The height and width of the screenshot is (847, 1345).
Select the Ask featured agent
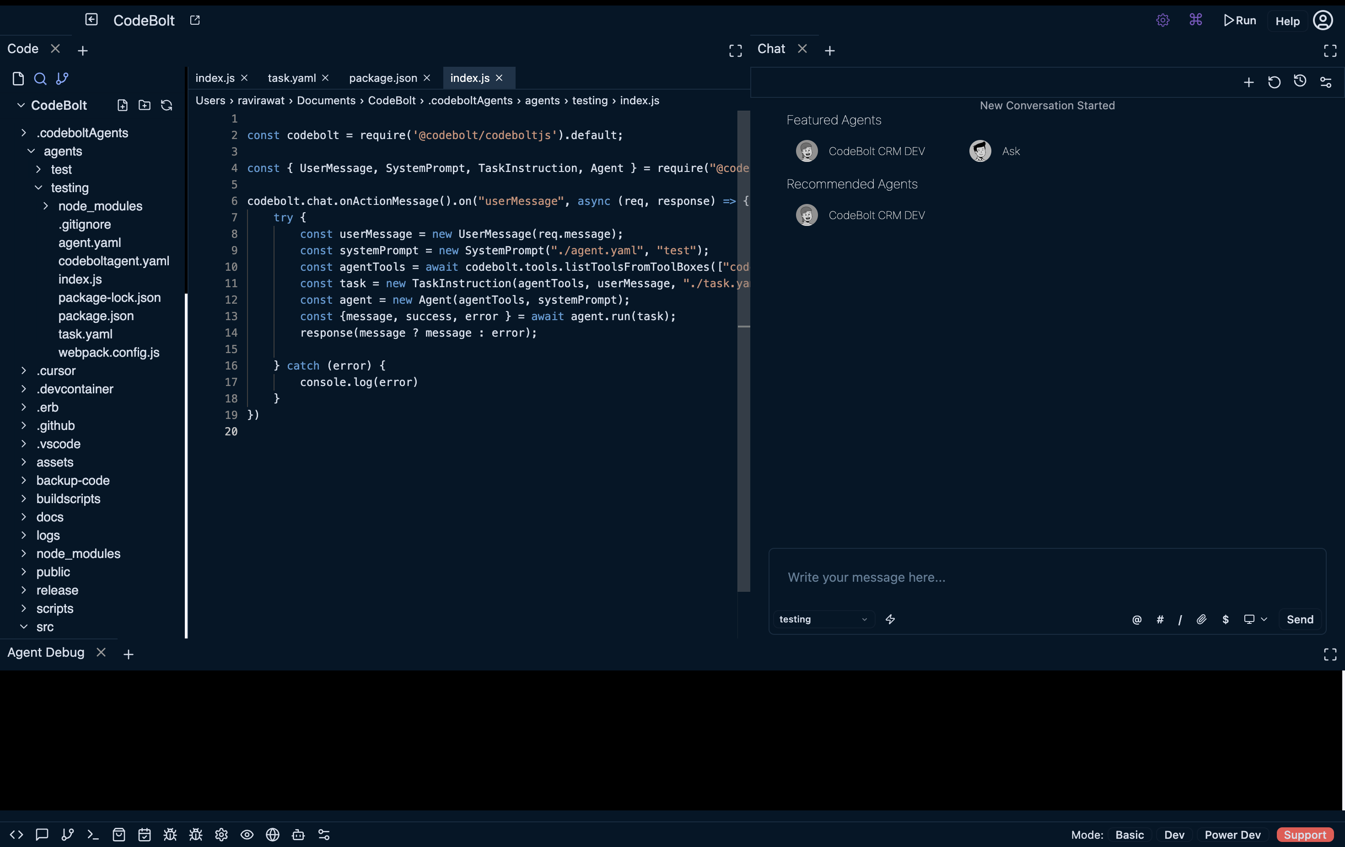click(995, 151)
